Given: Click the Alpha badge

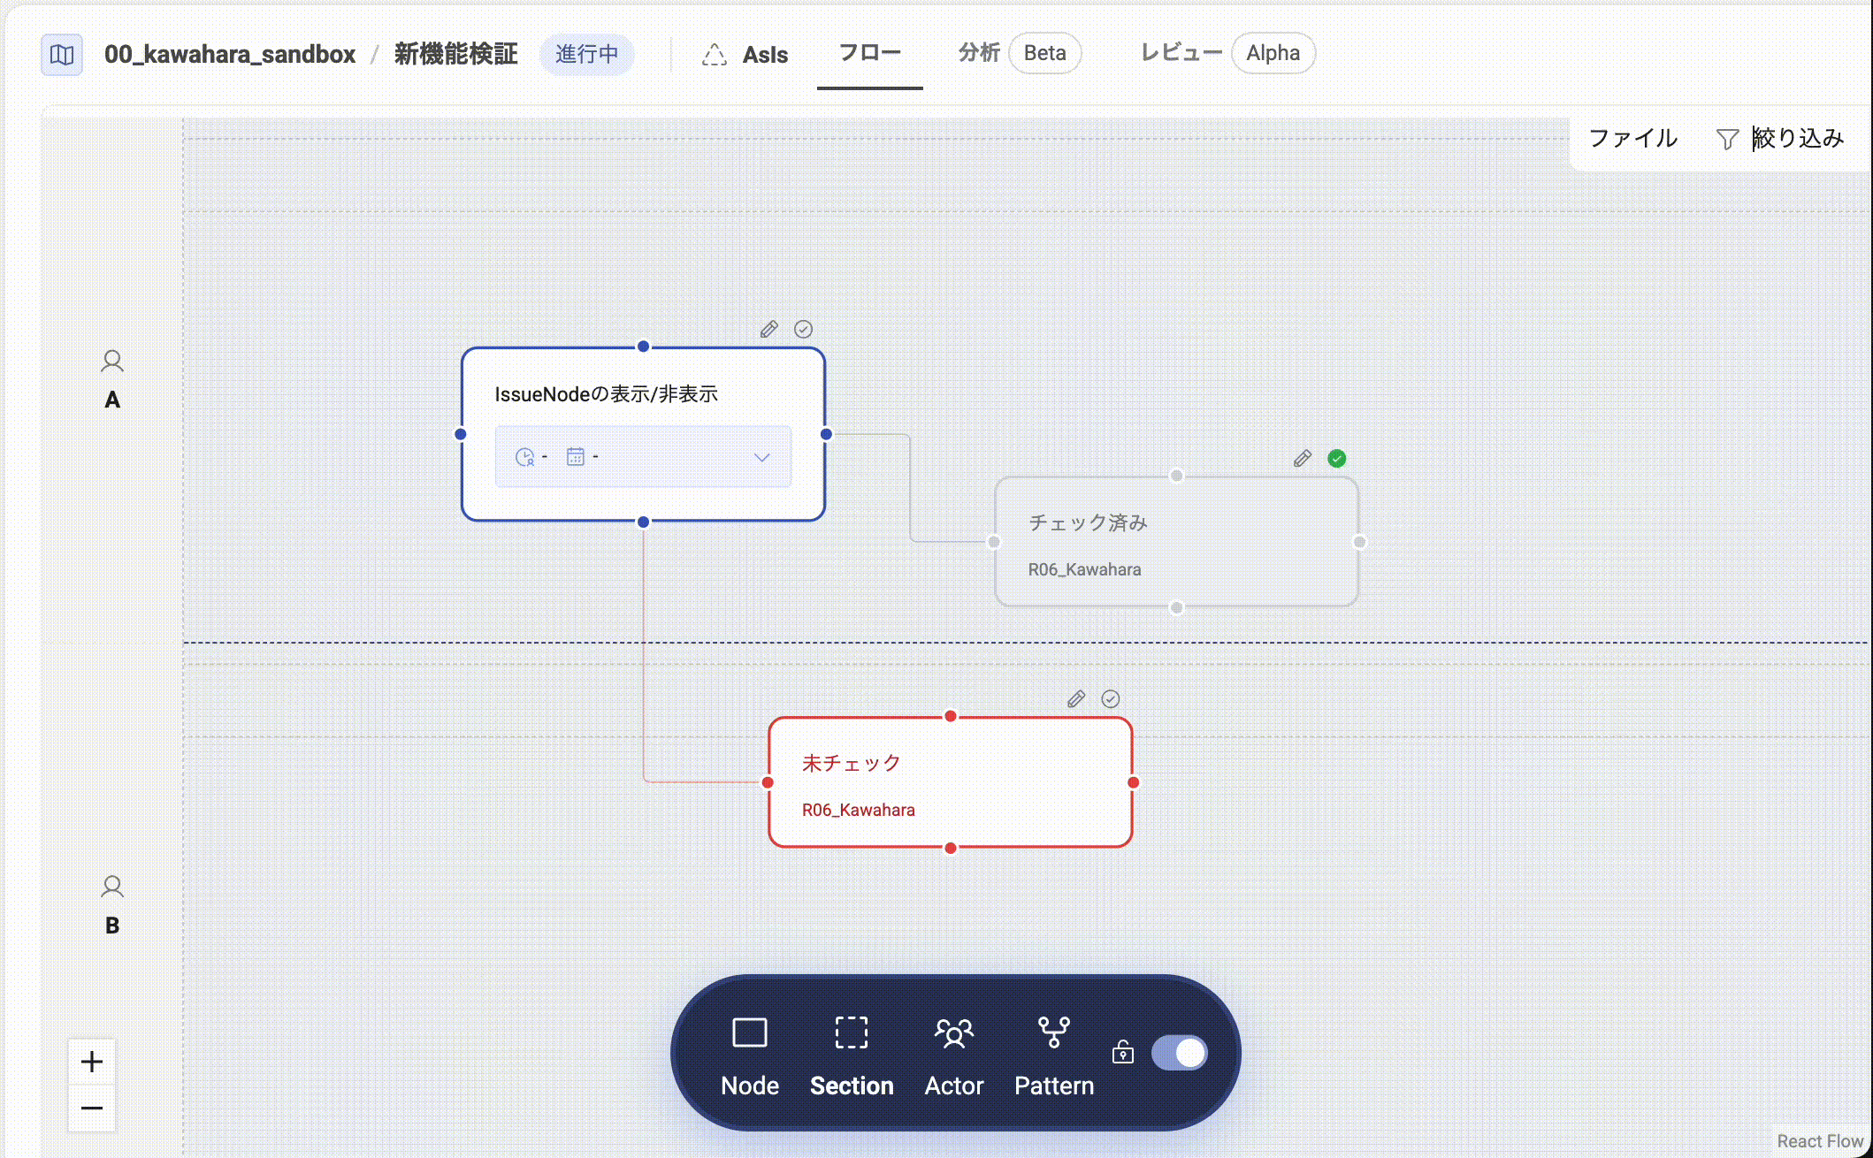Looking at the screenshot, I should 1273,53.
